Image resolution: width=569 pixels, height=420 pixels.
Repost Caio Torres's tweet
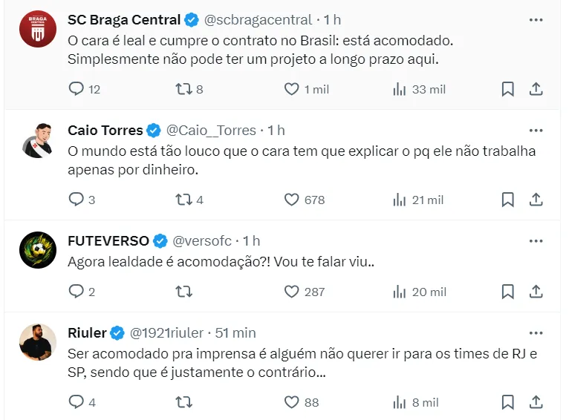[183, 200]
